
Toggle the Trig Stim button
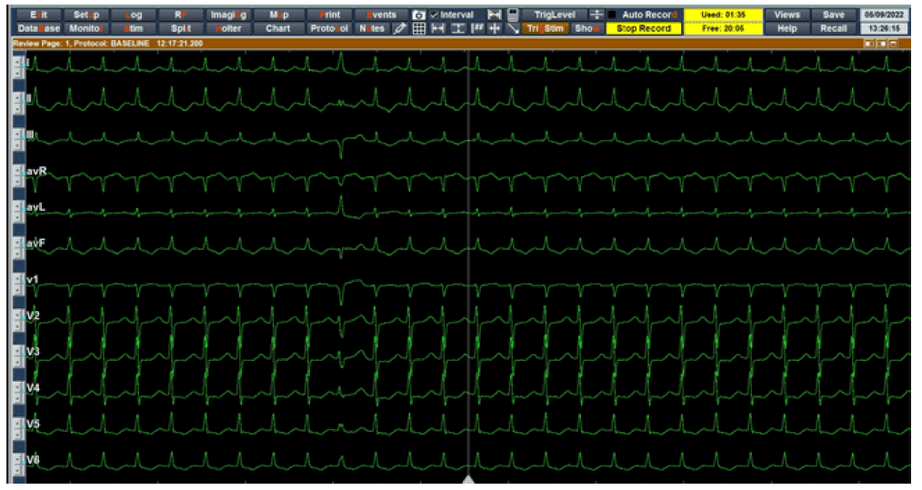click(545, 28)
